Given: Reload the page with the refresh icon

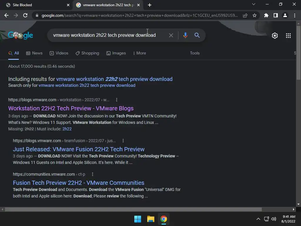Looking at the screenshot, I should 25,15.
